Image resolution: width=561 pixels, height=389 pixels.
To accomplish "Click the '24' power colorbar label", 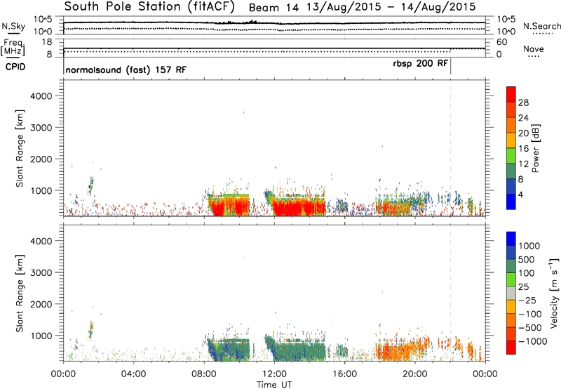I will (x=523, y=118).
